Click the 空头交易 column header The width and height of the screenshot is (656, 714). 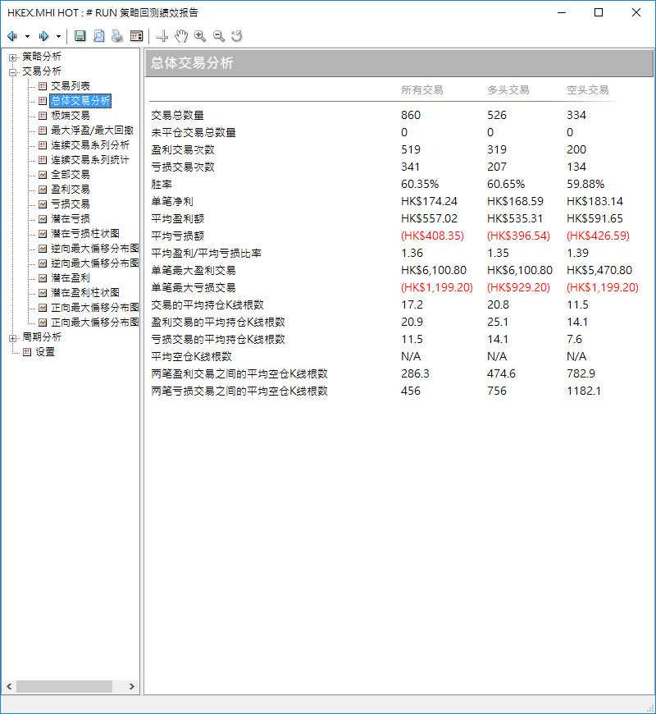(x=588, y=90)
